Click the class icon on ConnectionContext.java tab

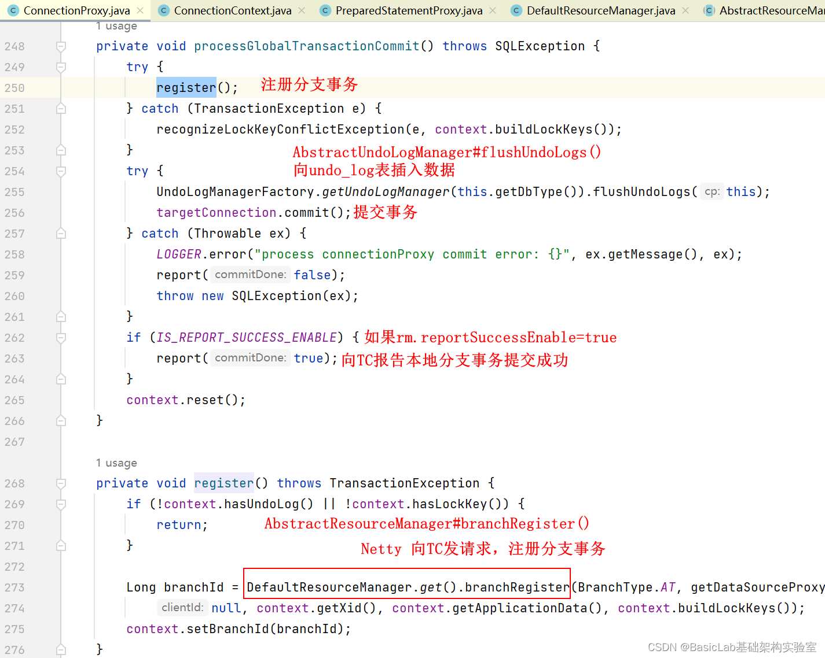point(164,10)
